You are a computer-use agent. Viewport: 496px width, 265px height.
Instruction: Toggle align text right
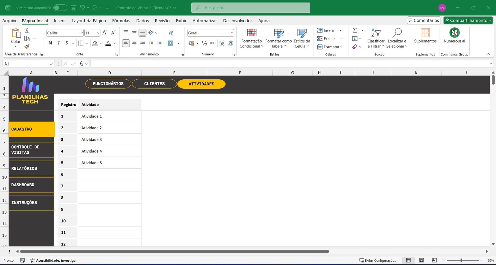point(143,43)
